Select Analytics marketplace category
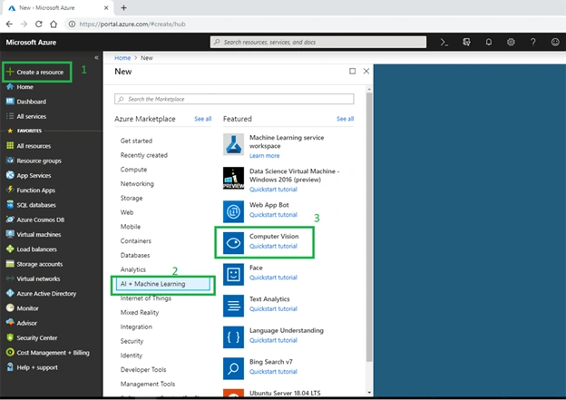566x400 pixels. point(132,269)
